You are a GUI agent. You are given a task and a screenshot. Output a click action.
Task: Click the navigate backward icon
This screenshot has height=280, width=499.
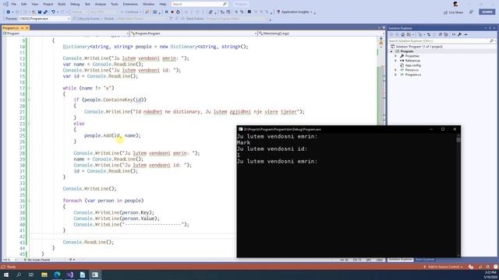9,12
